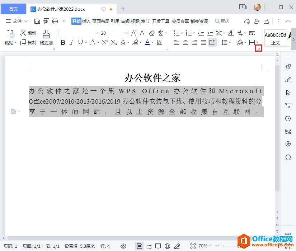Click the user avatar picture
The image size is (296, 251).
[257, 8]
